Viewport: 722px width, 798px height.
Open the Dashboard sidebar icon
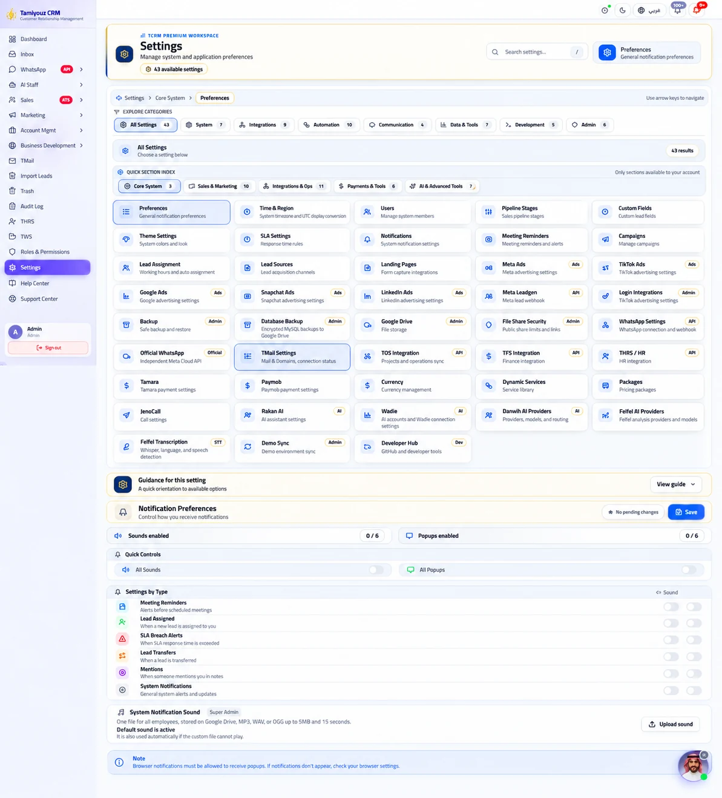12,39
